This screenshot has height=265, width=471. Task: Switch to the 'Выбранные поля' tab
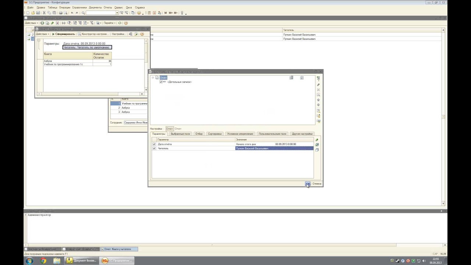click(x=180, y=134)
